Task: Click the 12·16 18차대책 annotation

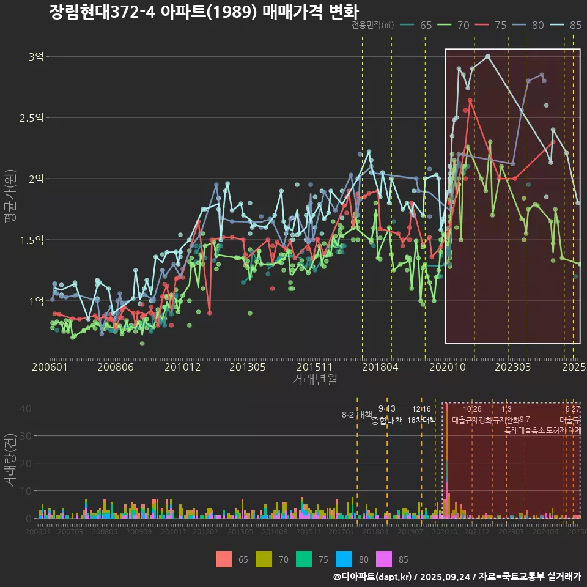Action: pos(421,415)
